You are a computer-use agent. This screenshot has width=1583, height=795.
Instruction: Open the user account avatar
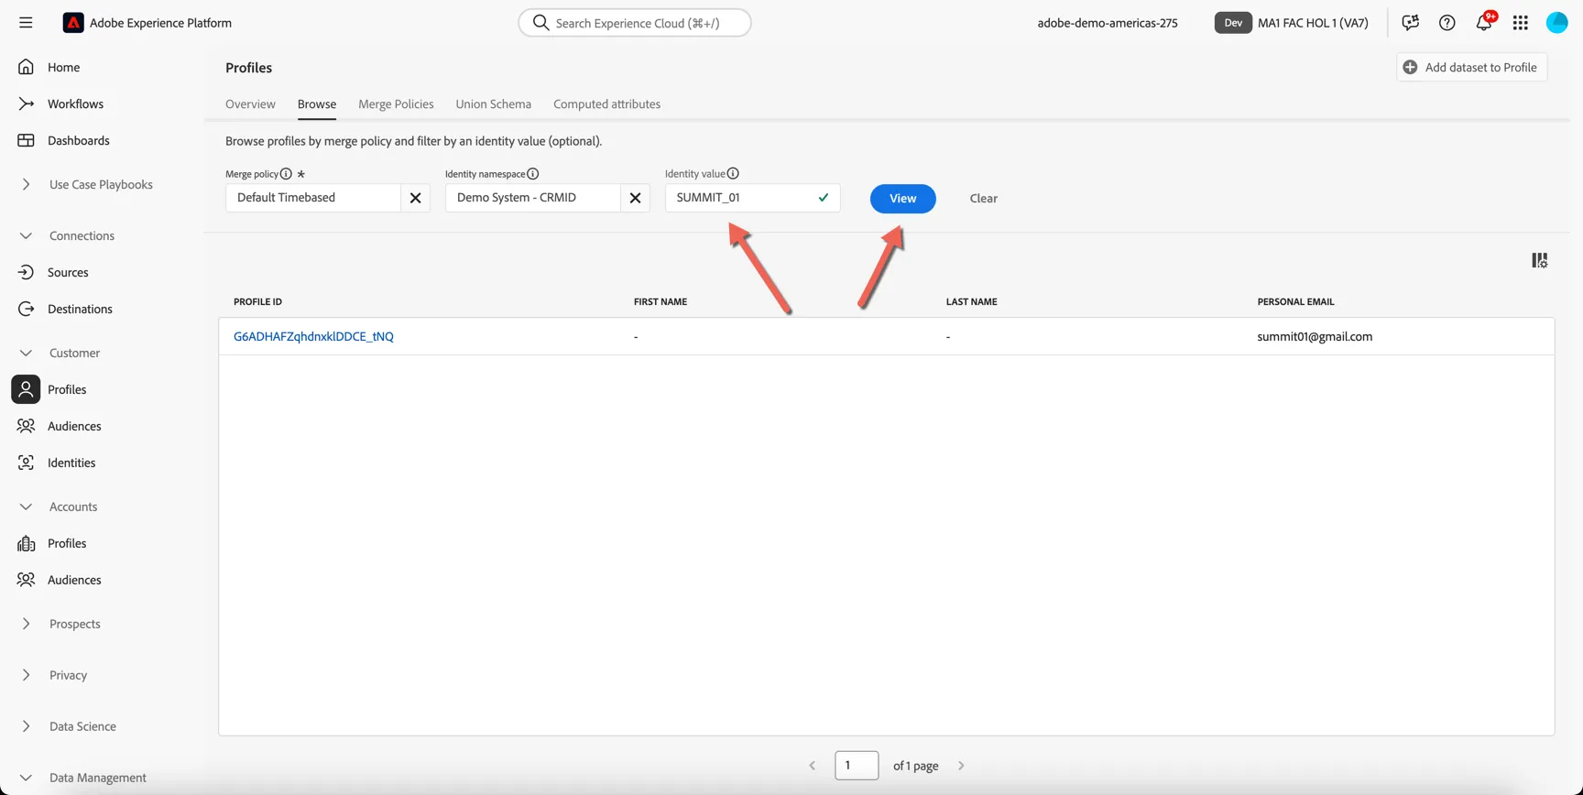(x=1557, y=23)
